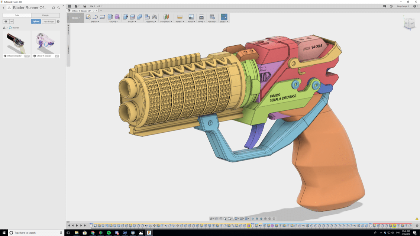Image resolution: width=420 pixels, height=236 pixels.
Task: Open the Help menu
Action: 415,6
